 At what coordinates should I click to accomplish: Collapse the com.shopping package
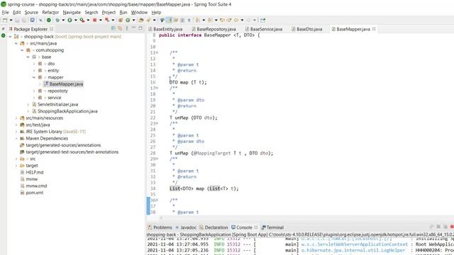(22, 50)
